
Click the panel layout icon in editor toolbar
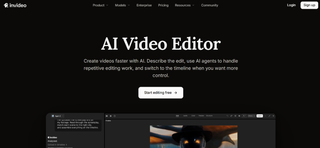pyautogui.click(x=106, y=116)
